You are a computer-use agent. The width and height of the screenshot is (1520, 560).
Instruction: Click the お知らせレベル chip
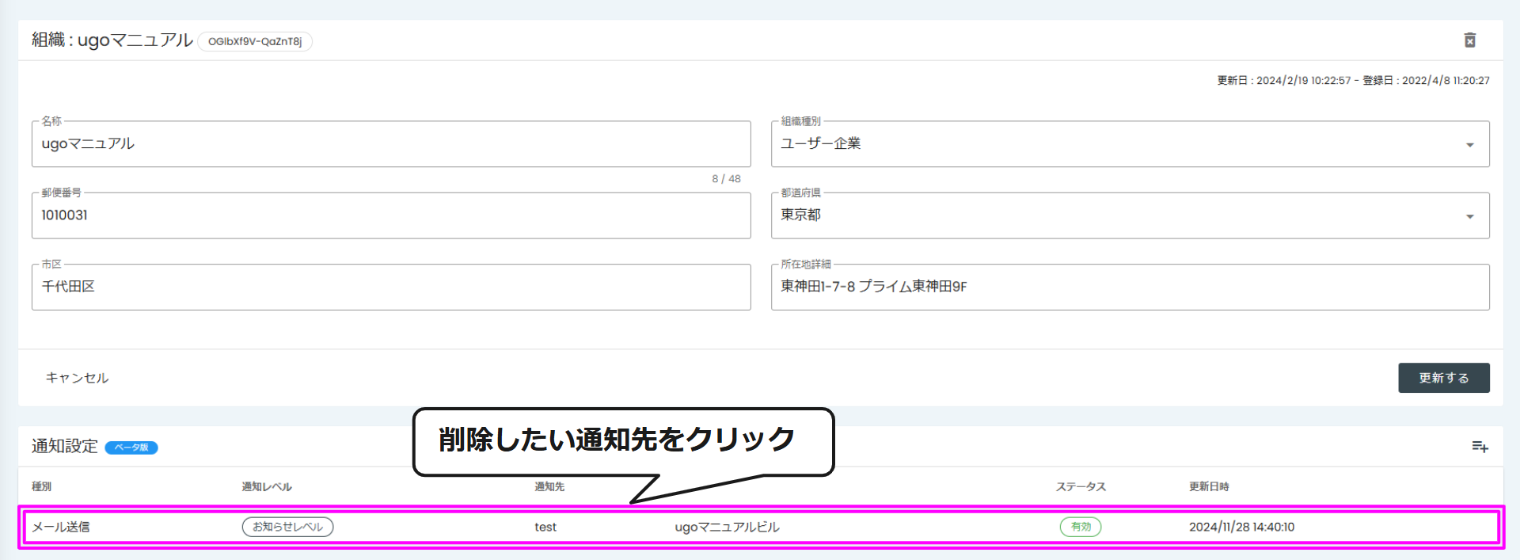pos(287,527)
